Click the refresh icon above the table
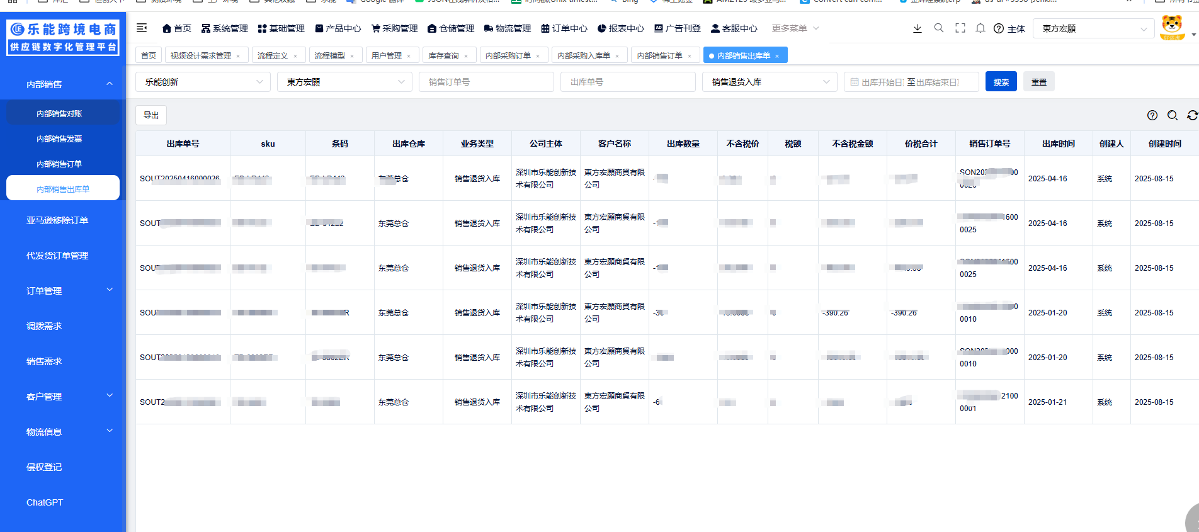 pos(1192,115)
